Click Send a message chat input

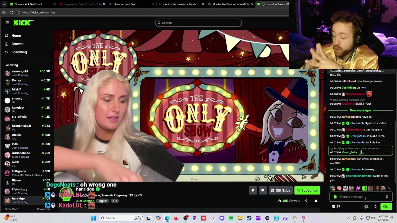[361, 197]
